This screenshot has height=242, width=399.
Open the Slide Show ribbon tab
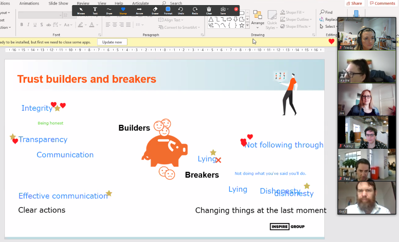pyautogui.click(x=58, y=3)
